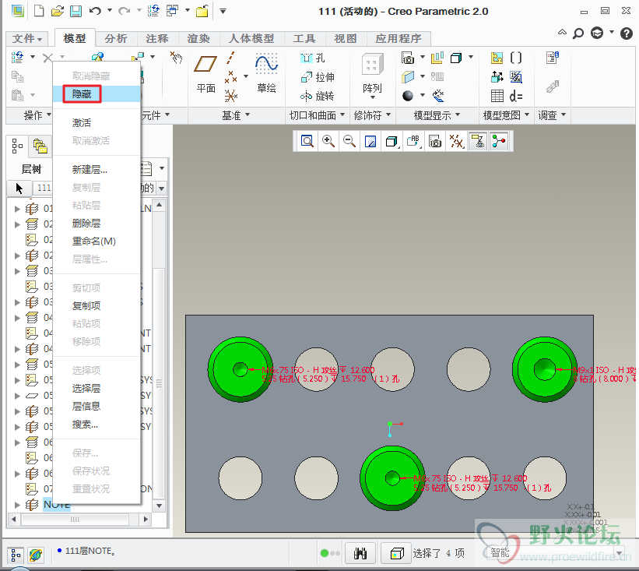Toggle the browser globe icon in status bar
This screenshot has height=571, width=639.
click(36, 555)
